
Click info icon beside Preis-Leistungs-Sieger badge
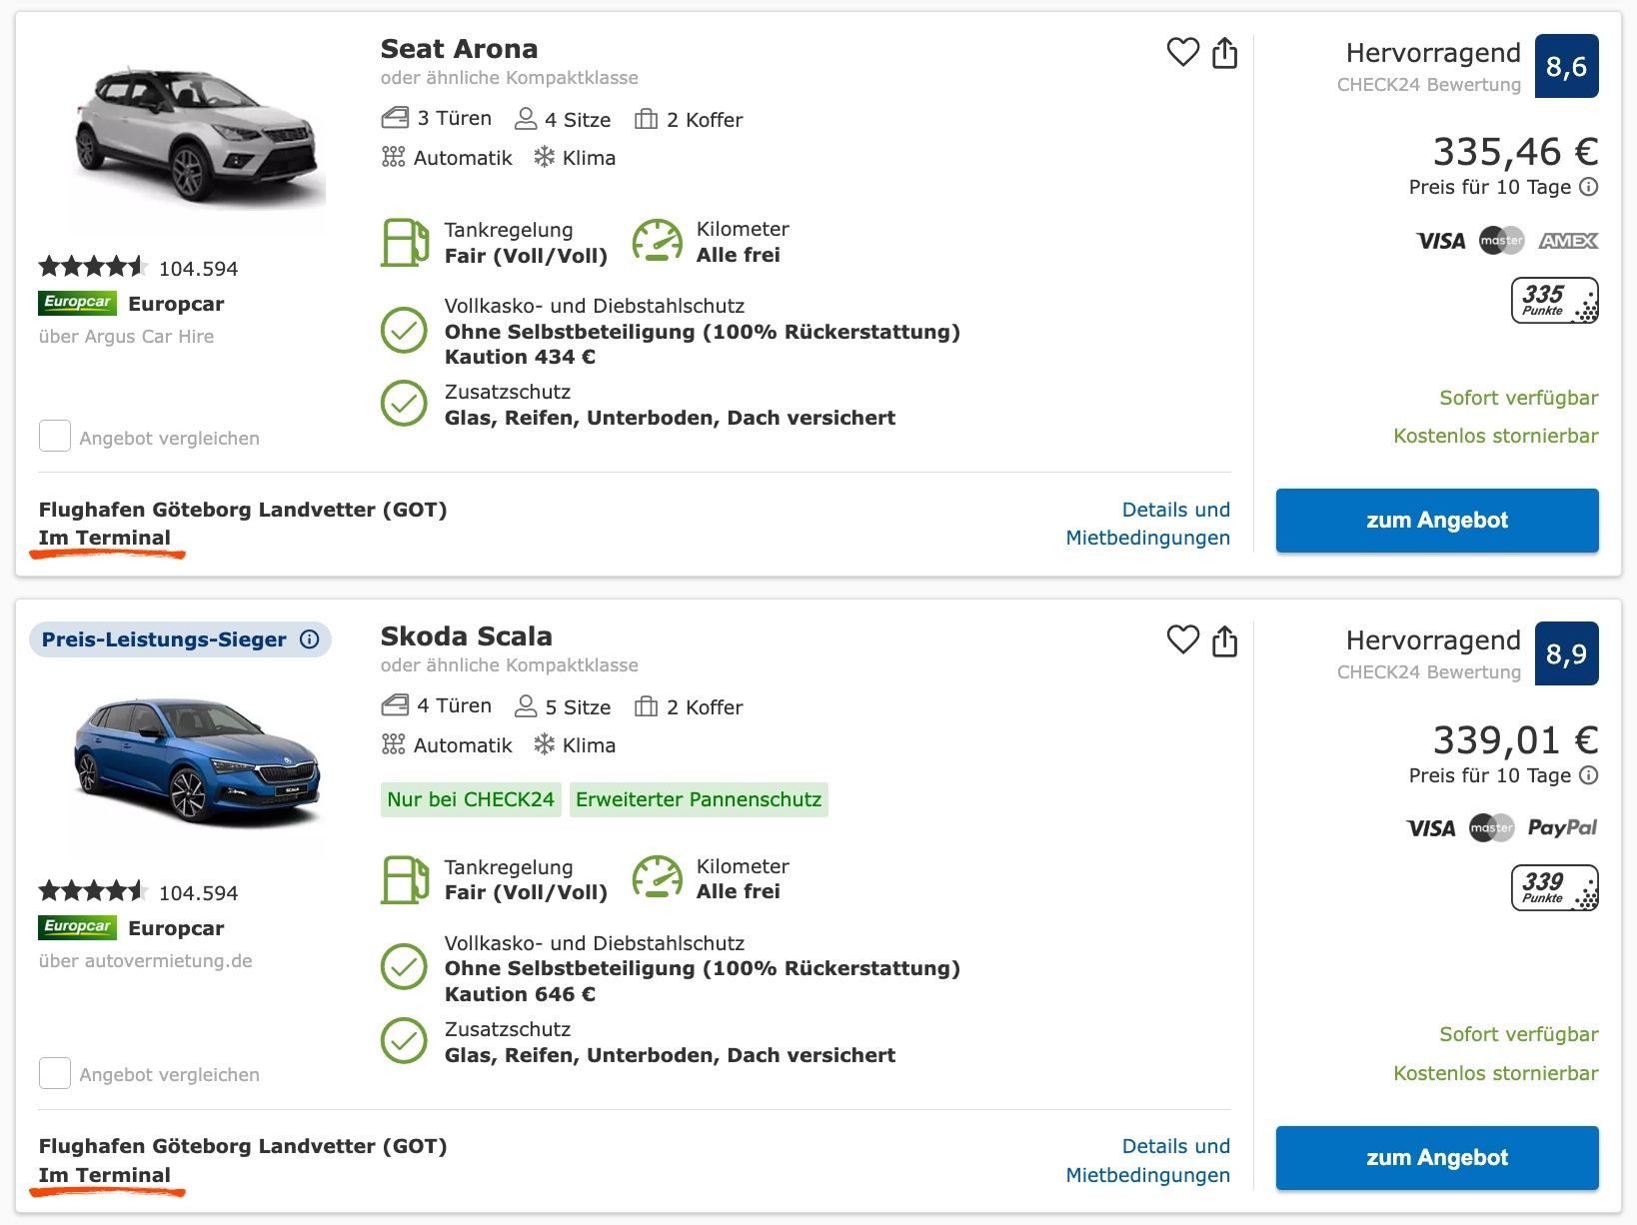click(x=310, y=639)
